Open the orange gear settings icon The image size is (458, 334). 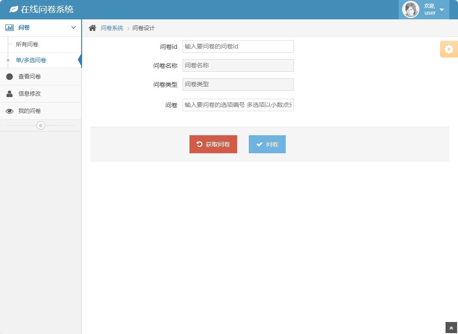pos(449,49)
